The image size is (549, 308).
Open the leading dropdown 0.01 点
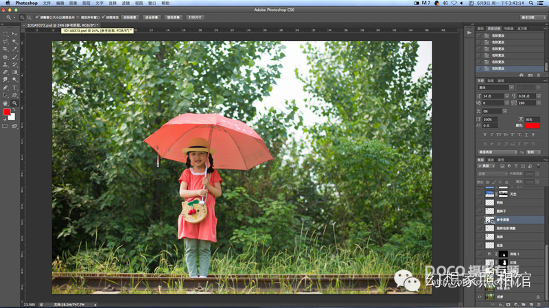tap(539, 96)
